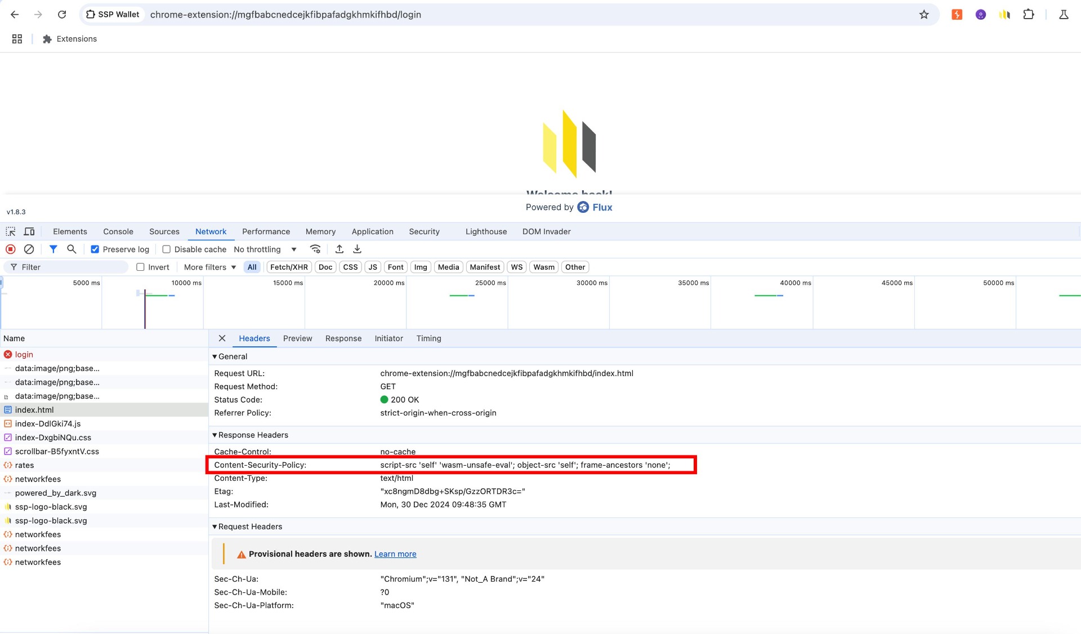Go back with browser back arrow
Image resolution: width=1081 pixels, height=634 pixels.
(x=15, y=15)
